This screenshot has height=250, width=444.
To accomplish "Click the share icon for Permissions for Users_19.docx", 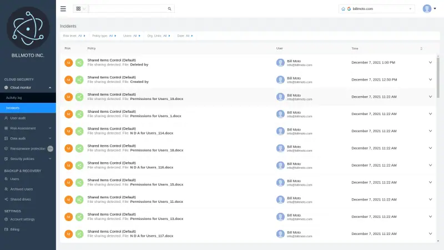I will (x=79, y=97).
